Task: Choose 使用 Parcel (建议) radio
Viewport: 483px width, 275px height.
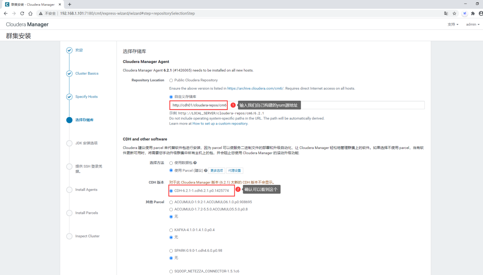Action: point(171,171)
